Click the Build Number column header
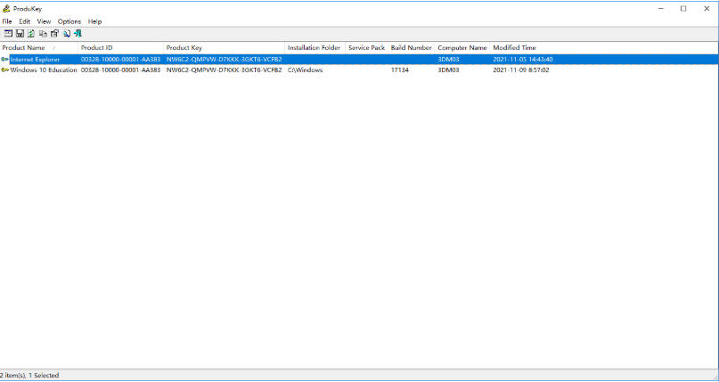 click(411, 47)
